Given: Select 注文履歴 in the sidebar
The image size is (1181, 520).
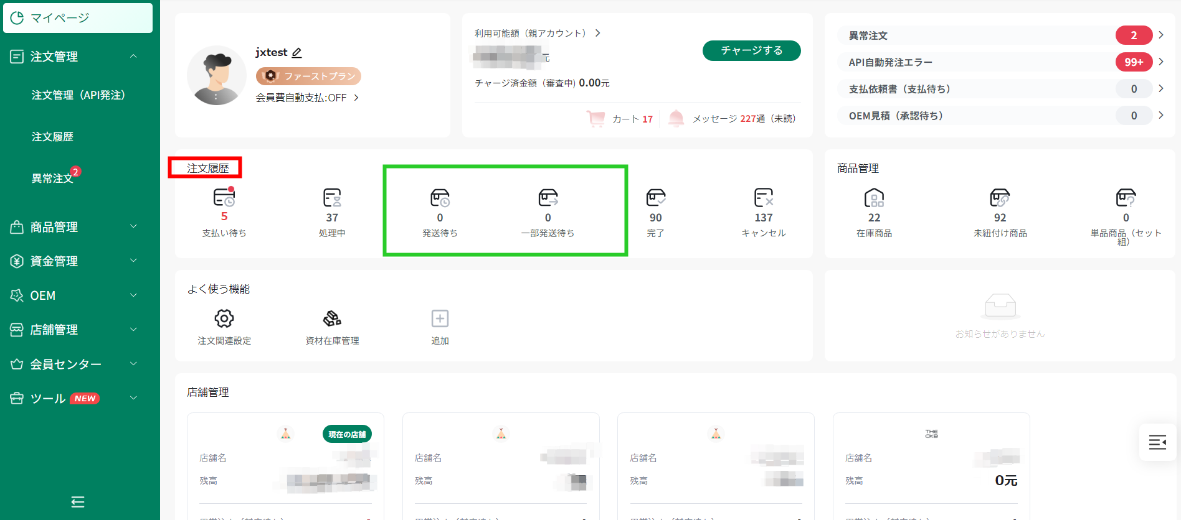Looking at the screenshot, I should 53,137.
